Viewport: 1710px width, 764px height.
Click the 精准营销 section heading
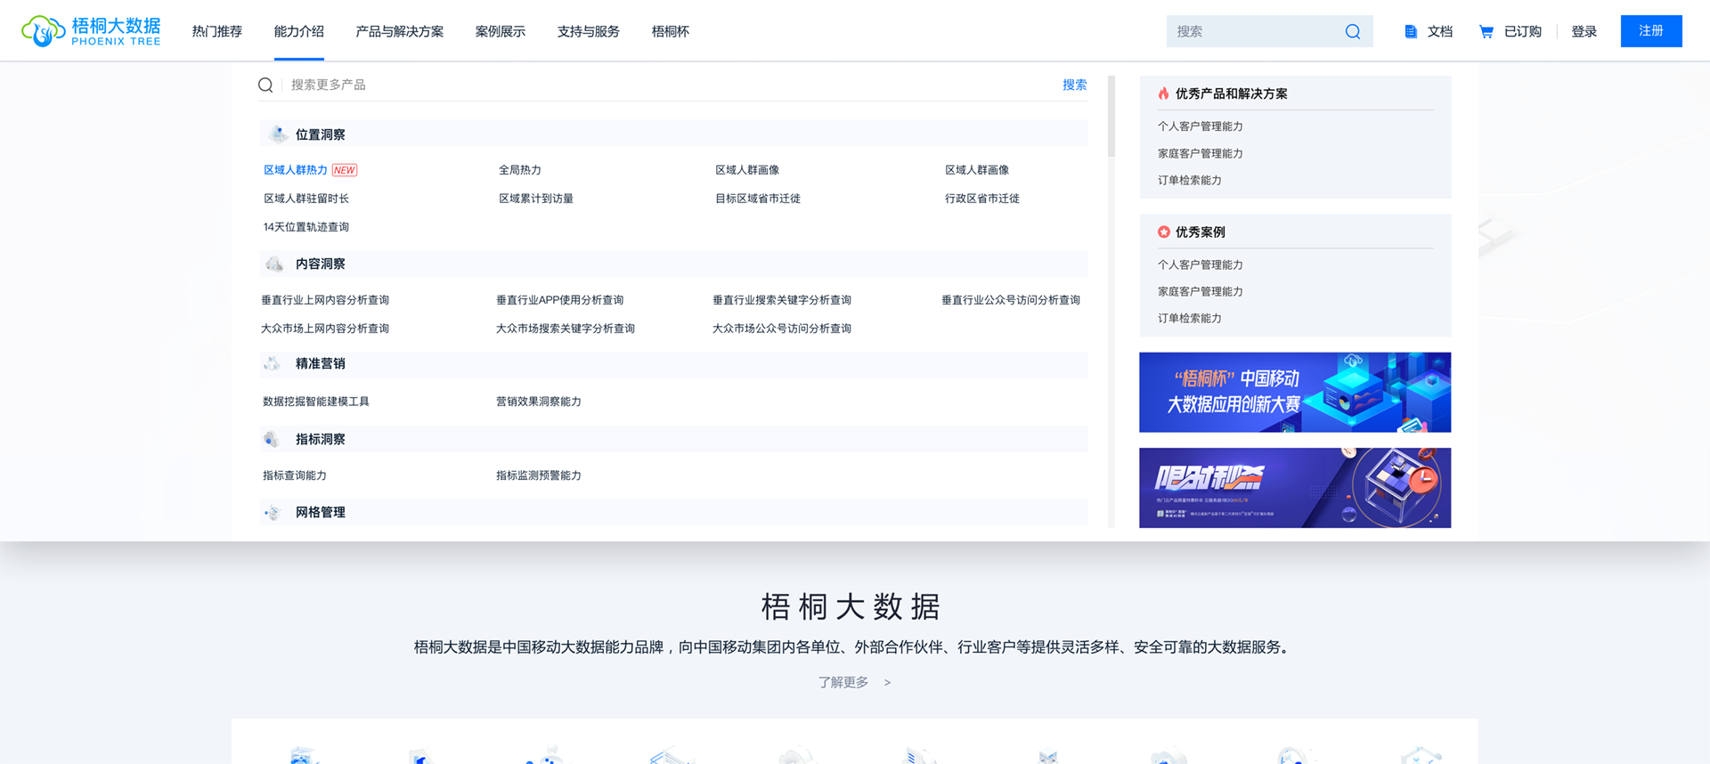(x=321, y=363)
